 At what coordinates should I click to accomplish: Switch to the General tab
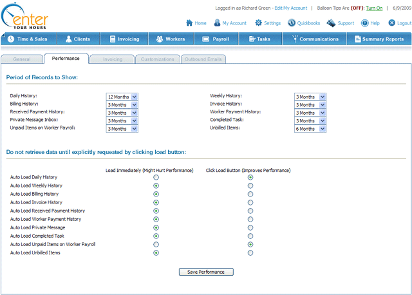tap(22, 59)
